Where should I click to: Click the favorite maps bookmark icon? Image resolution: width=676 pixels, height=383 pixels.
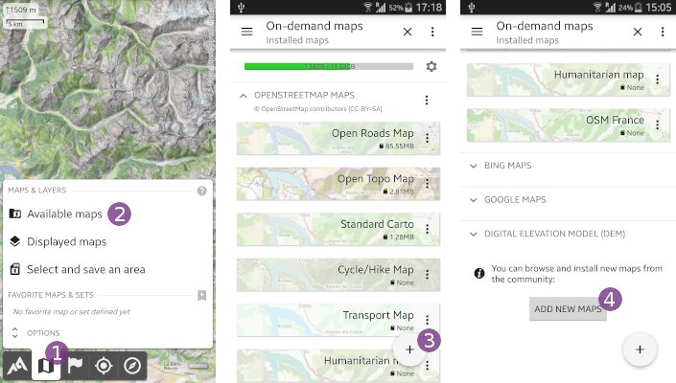(x=201, y=295)
